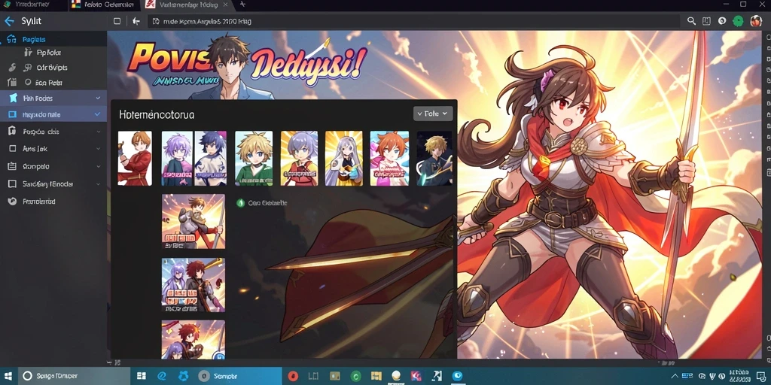The width and height of the screenshot is (771, 385).
Task: Click the blue star icon in sidebar
Action: [14, 99]
